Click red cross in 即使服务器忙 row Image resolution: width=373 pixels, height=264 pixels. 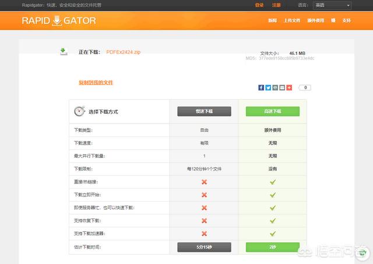tap(204, 207)
